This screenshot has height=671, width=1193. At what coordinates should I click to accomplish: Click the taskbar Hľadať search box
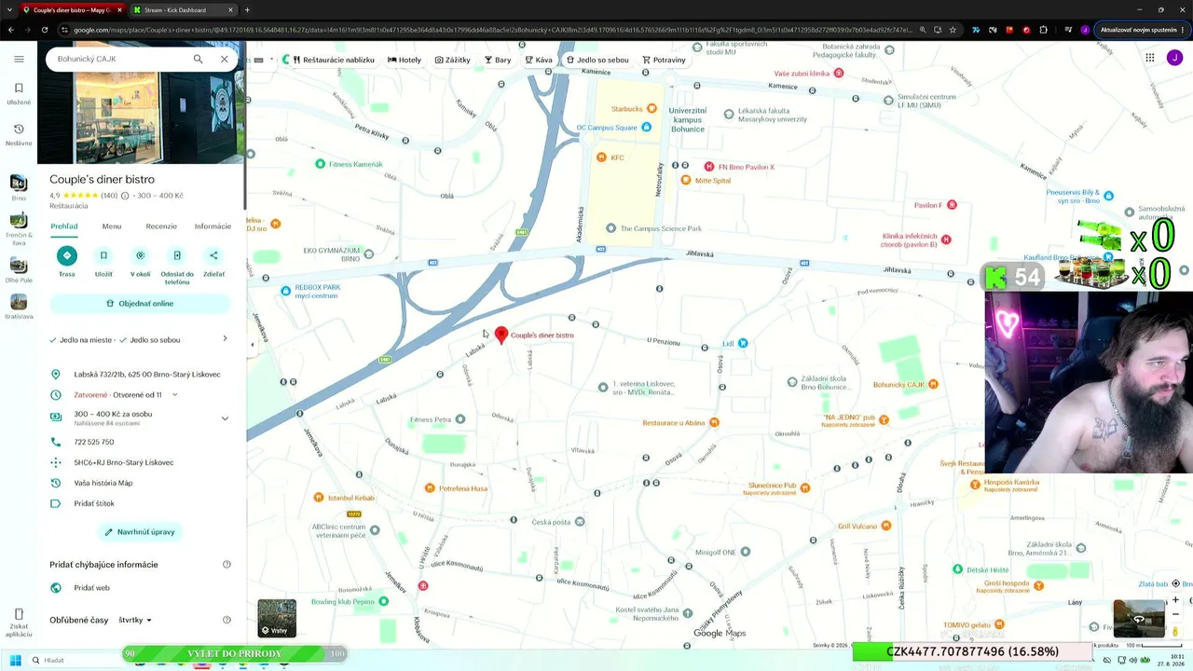coord(75,661)
